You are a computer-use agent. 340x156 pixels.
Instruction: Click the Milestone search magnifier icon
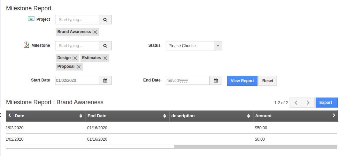[x=105, y=46]
